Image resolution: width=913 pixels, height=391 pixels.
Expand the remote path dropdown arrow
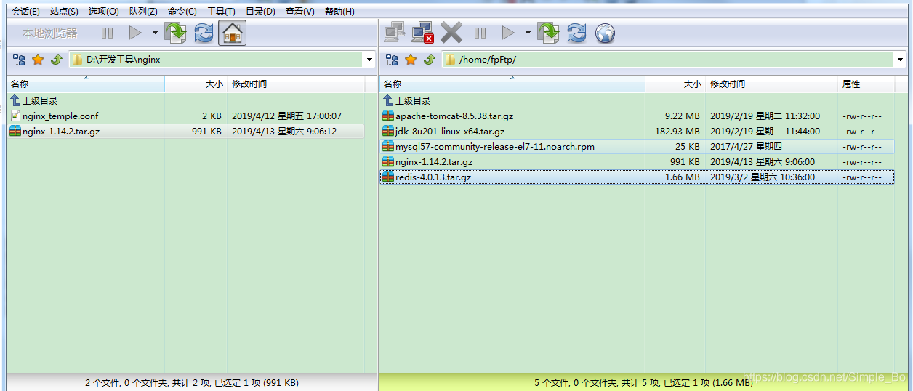tap(901, 60)
